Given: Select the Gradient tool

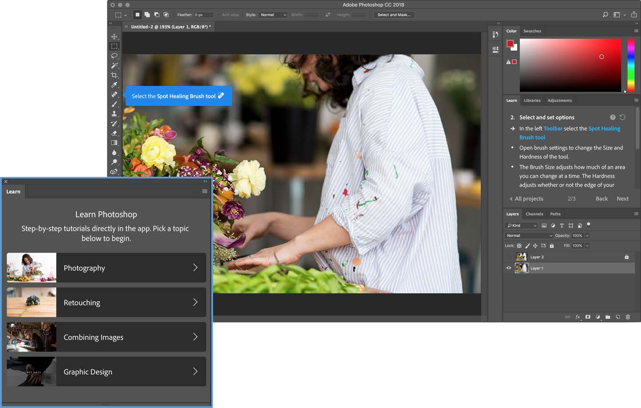Looking at the screenshot, I should click(115, 143).
